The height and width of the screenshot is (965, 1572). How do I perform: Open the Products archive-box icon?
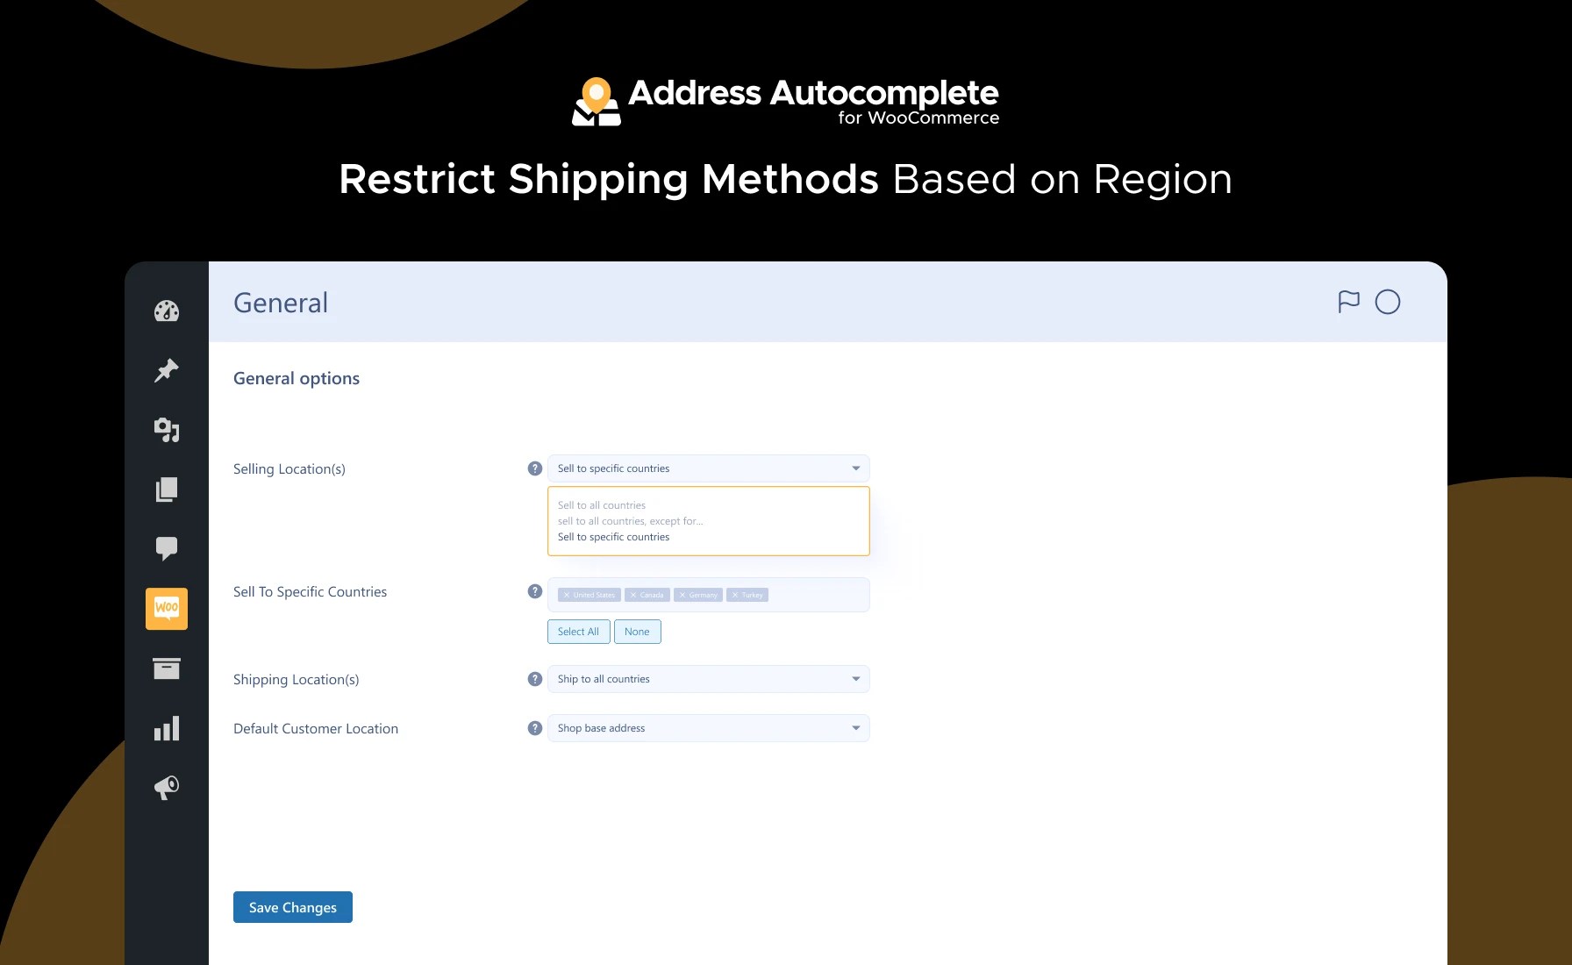(167, 668)
